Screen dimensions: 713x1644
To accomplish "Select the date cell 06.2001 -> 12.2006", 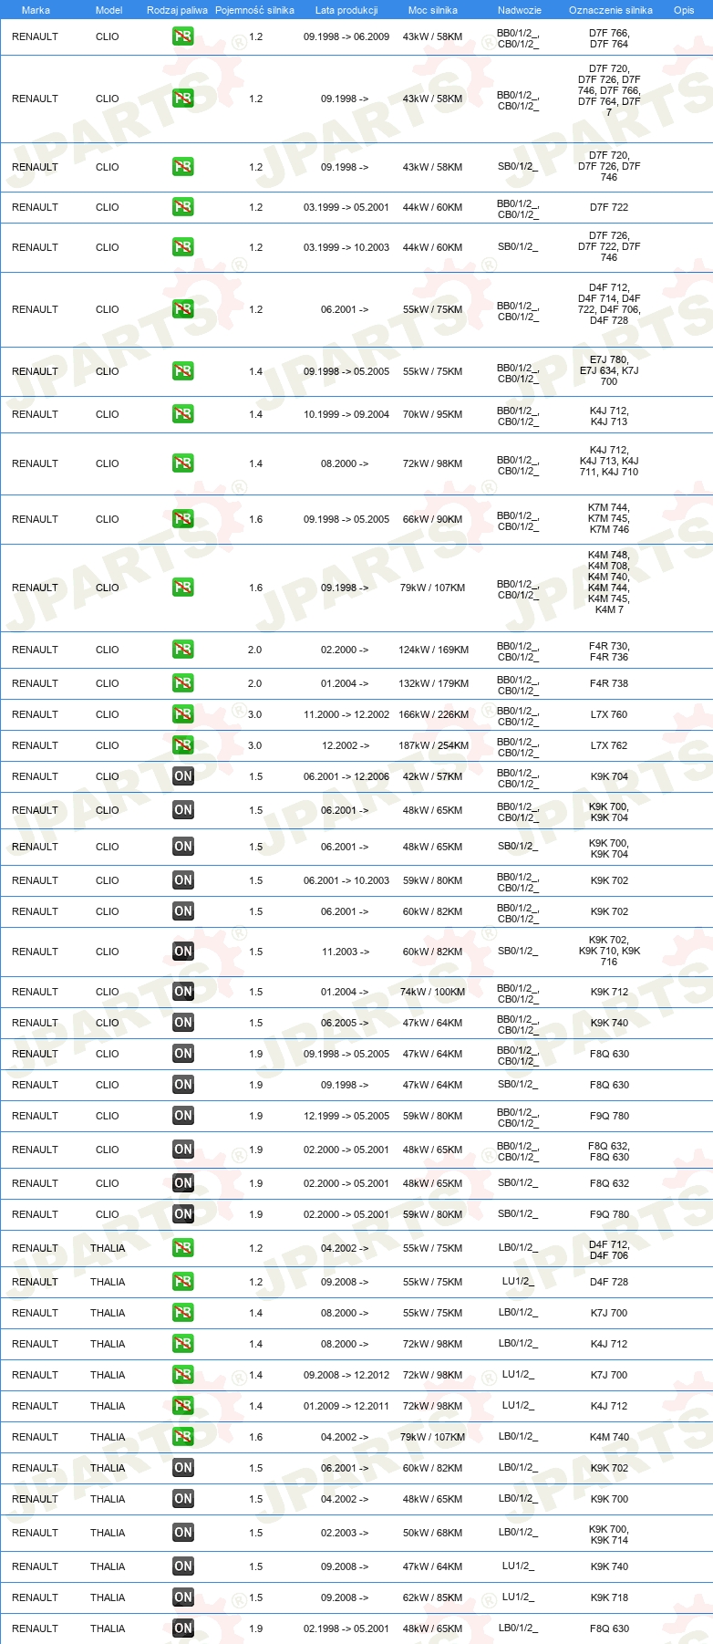I will click(346, 776).
